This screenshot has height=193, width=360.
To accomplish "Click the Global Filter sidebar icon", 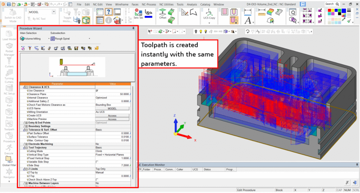I will point(8,160).
